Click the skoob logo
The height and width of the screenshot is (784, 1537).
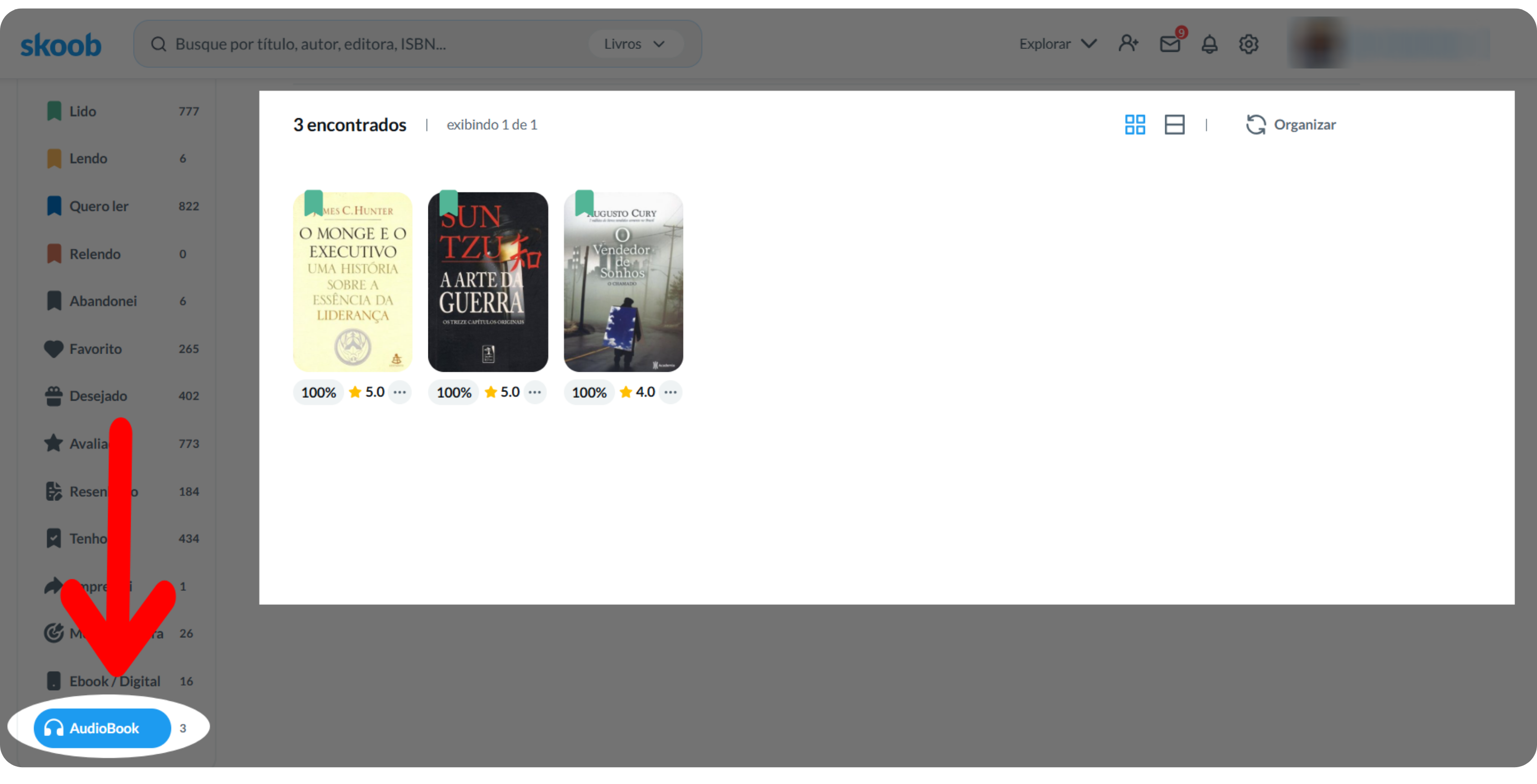61,45
